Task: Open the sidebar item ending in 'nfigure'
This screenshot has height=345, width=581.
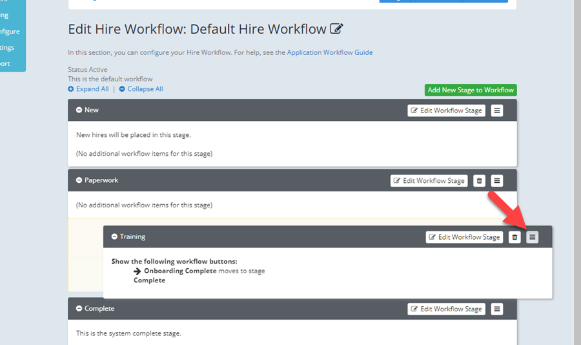Action: point(10,32)
